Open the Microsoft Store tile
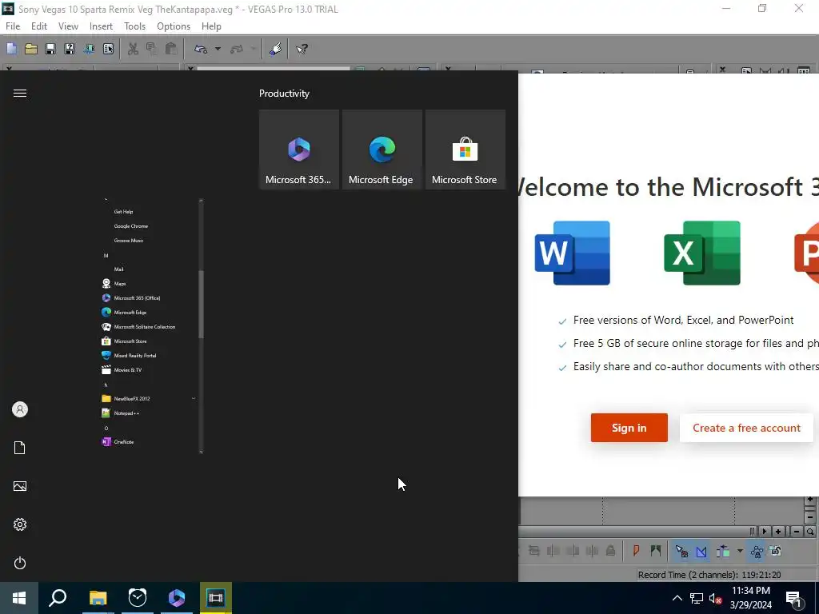The width and height of the screenshot is (819, 614). pyautogui.click(x=465, y=150)
